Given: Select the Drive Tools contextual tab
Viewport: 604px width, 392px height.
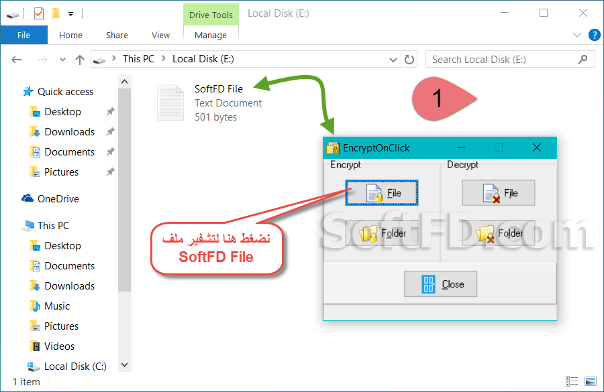Looking at the screenshot, I should tap(211, 15).
